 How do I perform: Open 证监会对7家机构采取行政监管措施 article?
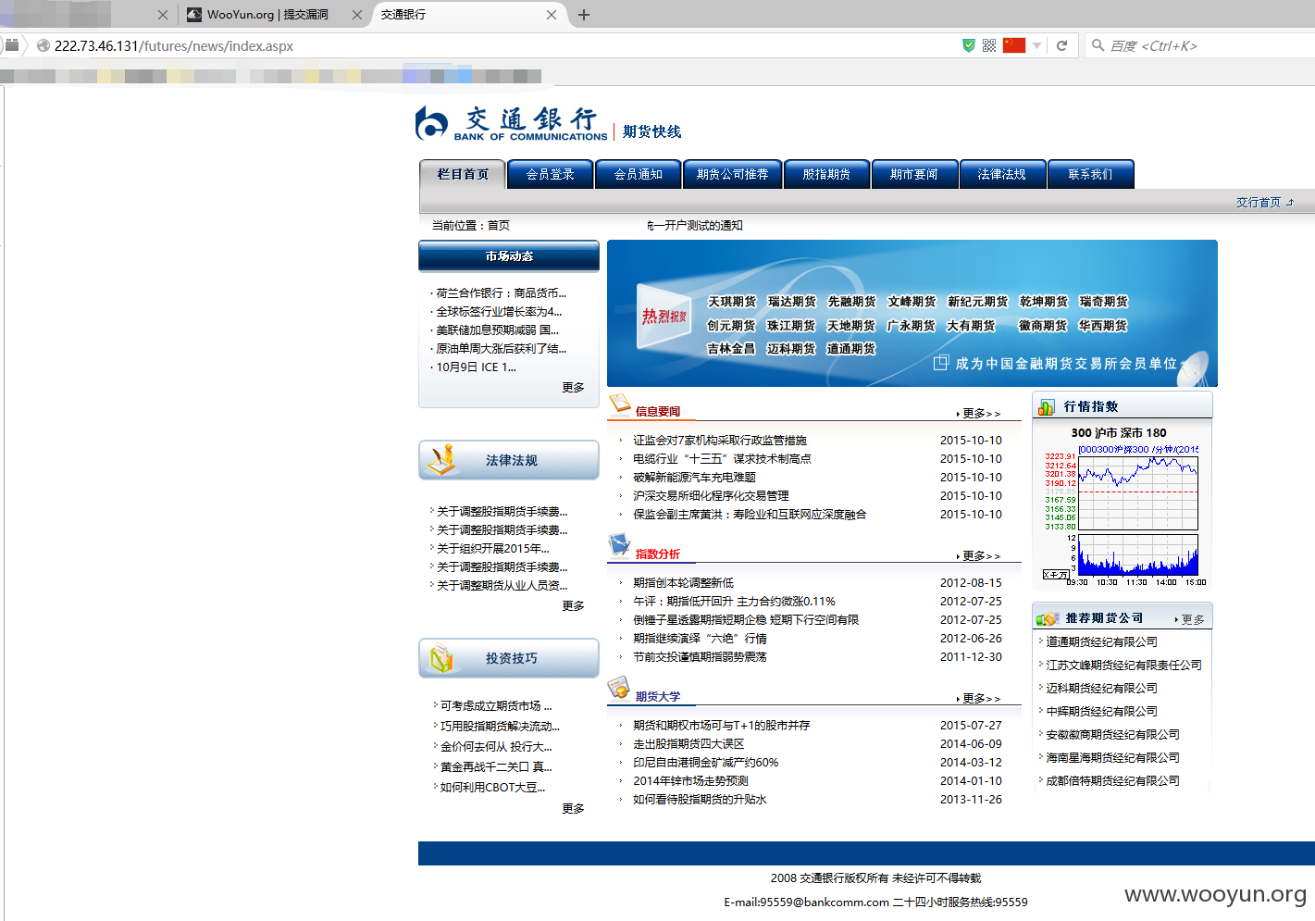click(x=720, y=441)
